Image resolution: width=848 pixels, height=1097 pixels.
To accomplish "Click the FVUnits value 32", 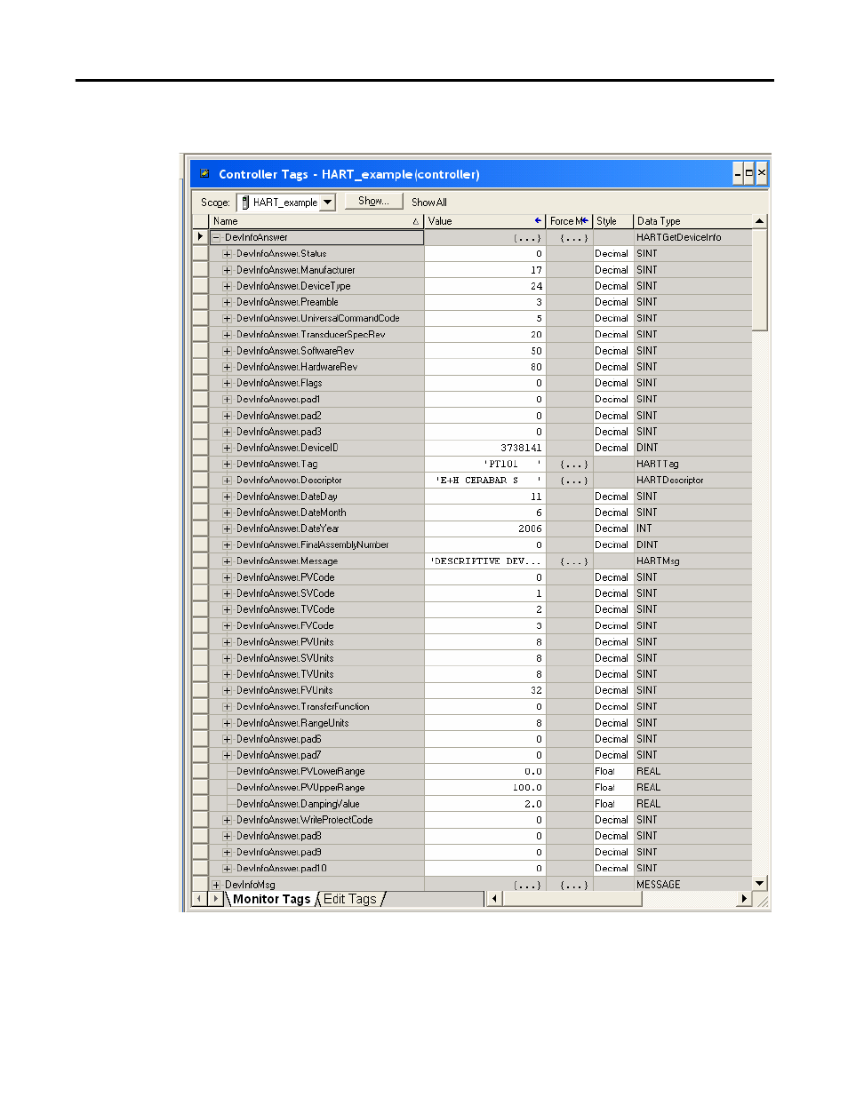I will click(x=536, y=691).
